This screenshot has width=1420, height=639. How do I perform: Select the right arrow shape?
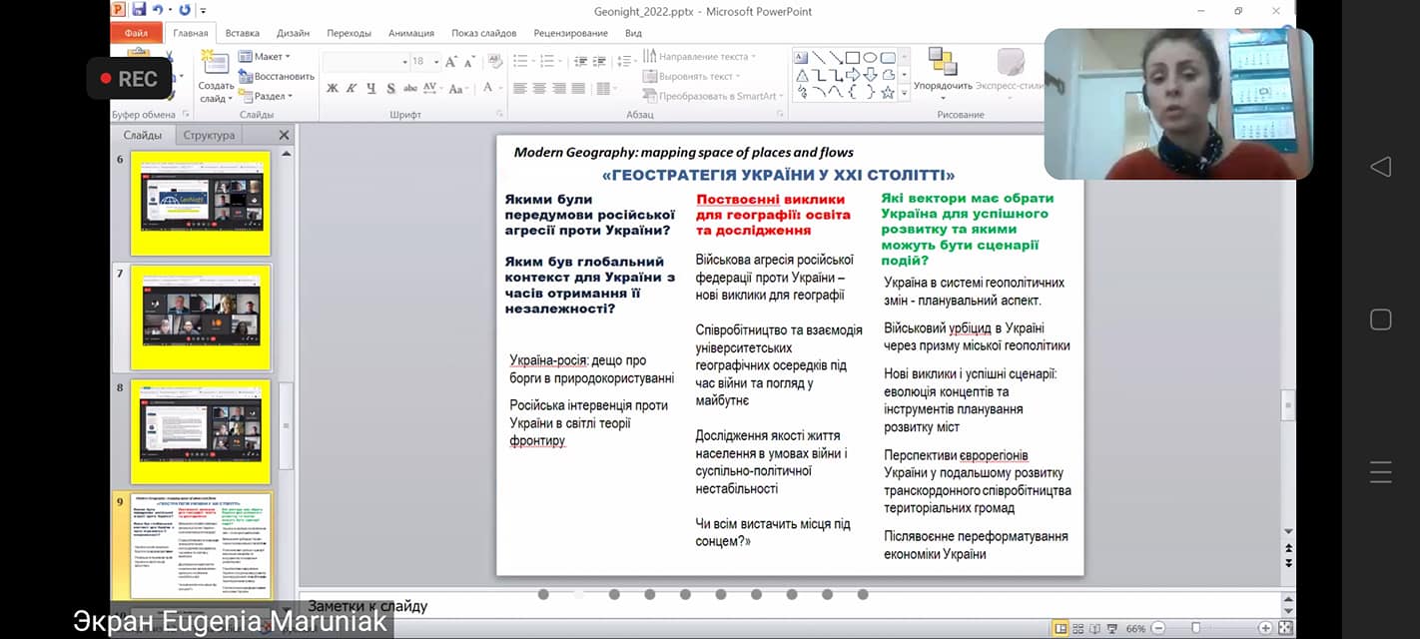pyautogui.click(x=853, y=74)
